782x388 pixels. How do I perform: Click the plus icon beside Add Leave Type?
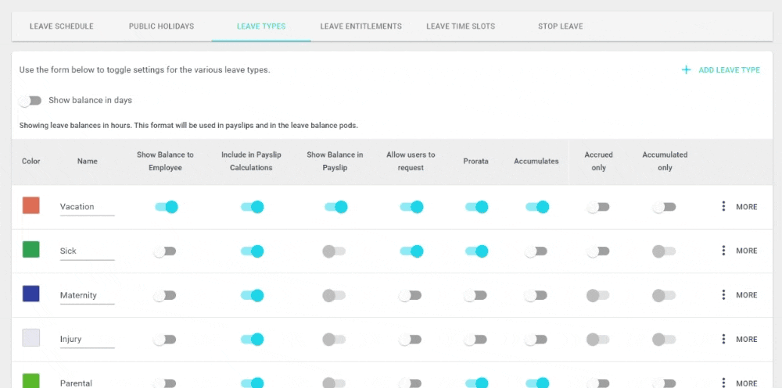coord(687,70)
